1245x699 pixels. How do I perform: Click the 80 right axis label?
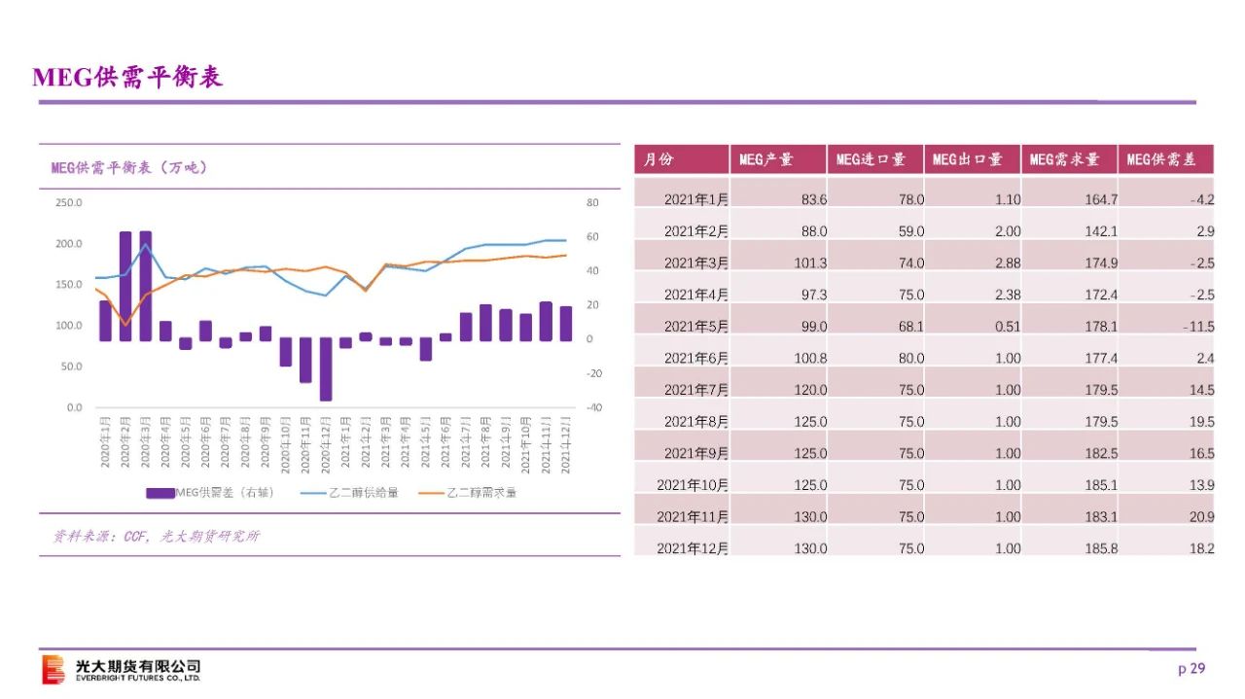coord(592,203)
